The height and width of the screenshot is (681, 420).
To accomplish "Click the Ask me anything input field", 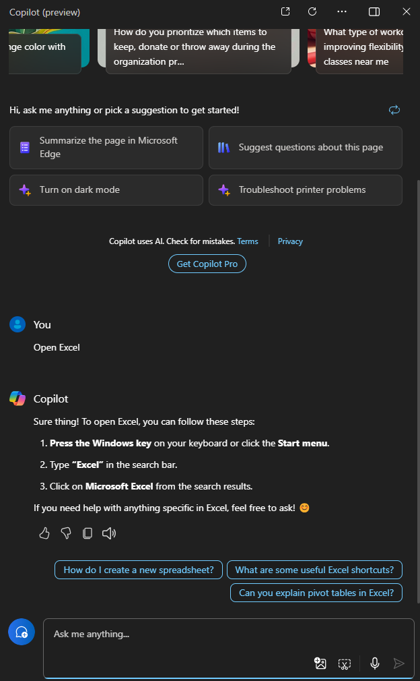I will (x=202, y=634).
